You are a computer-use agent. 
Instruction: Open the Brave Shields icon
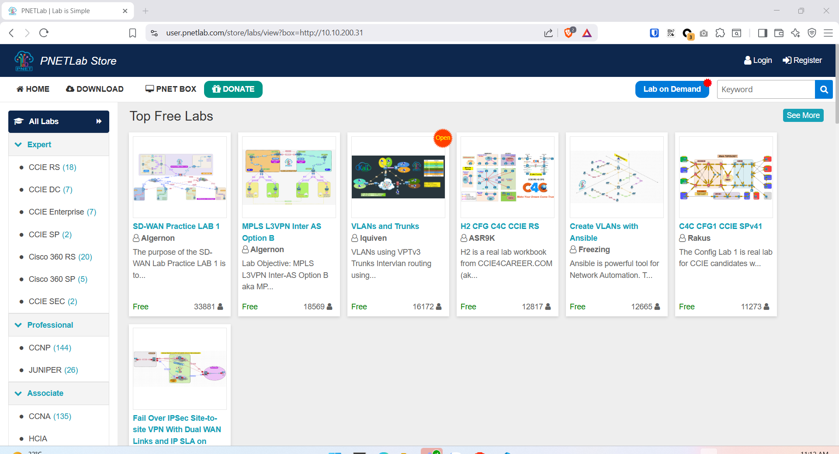coord(569,33)
